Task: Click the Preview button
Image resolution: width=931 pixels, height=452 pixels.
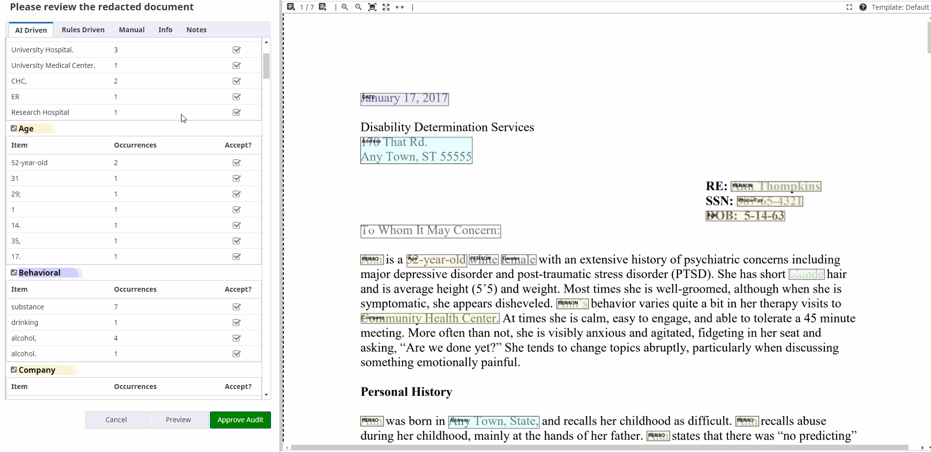Action: pos(178,420)
